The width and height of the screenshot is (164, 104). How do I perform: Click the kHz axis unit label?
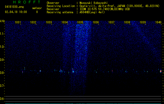click(x=2, y=21)
